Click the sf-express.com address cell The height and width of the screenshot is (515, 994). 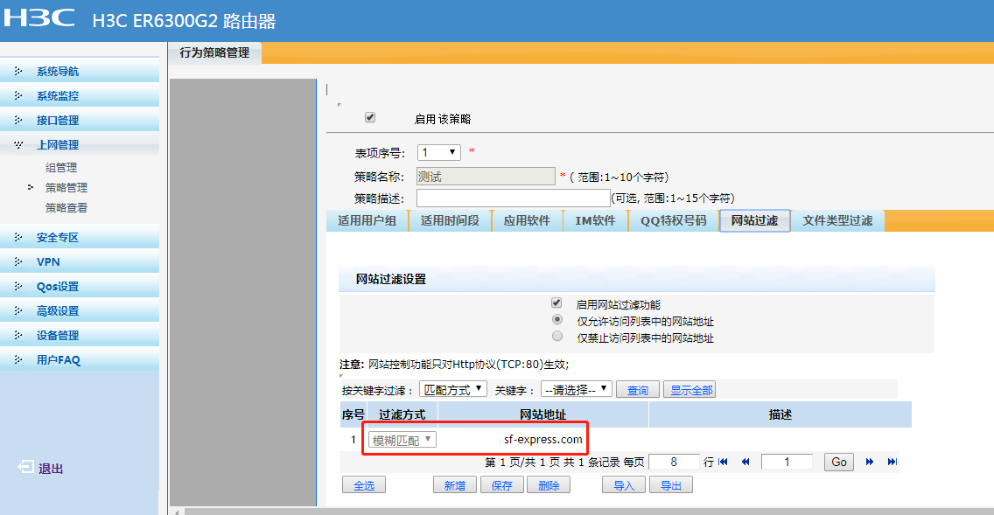click(542, 439)
